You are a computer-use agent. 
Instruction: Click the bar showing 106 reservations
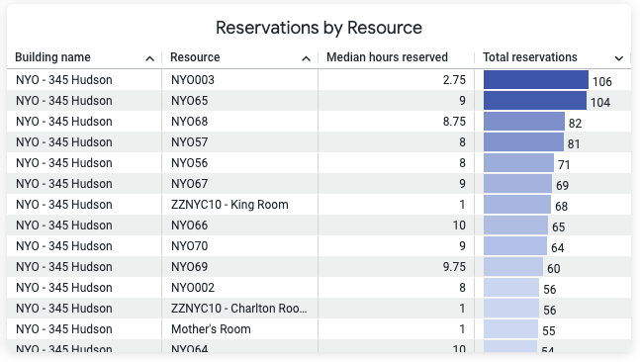(x=536, y=80)
